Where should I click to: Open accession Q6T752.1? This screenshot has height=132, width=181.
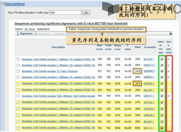coord(149,102)
